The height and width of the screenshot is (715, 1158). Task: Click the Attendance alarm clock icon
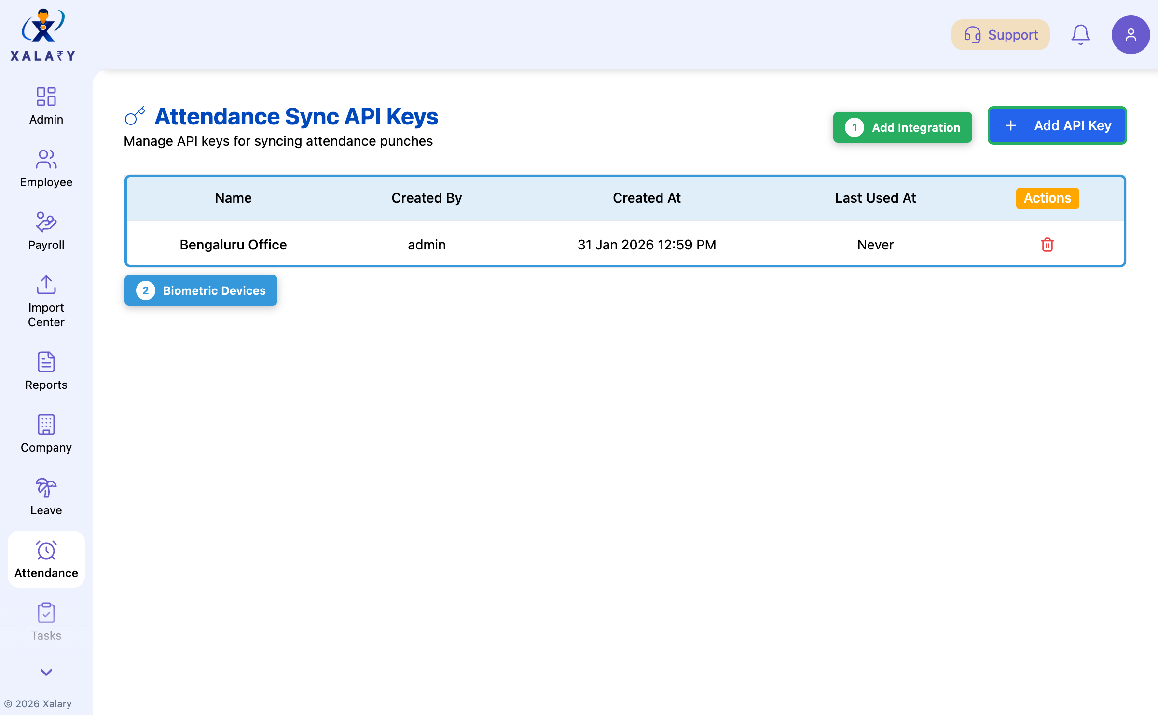tap(46, 550)
